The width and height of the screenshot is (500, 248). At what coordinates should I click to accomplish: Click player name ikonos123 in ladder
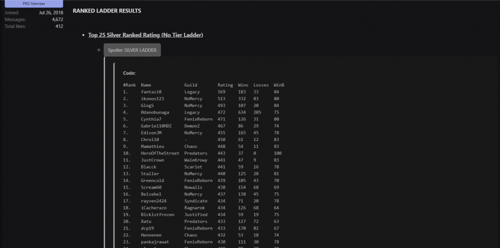pyautogui.click(x=152, y=98)
